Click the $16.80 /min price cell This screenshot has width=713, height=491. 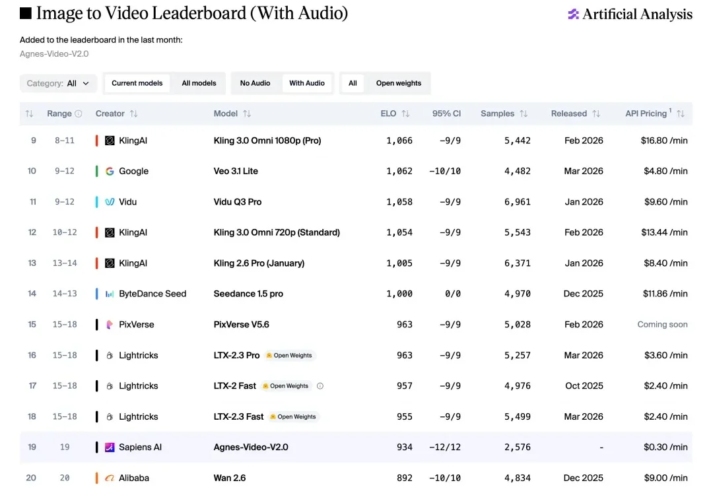pos(664,141)
